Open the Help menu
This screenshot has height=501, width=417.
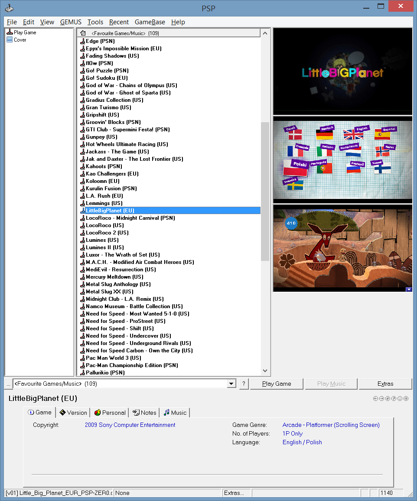tap(178, 22)
